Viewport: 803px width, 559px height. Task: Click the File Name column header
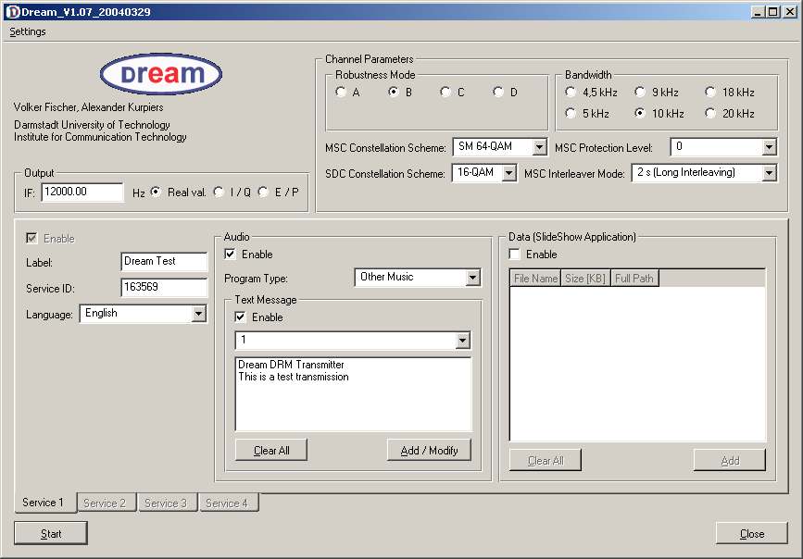click(535, 279)
